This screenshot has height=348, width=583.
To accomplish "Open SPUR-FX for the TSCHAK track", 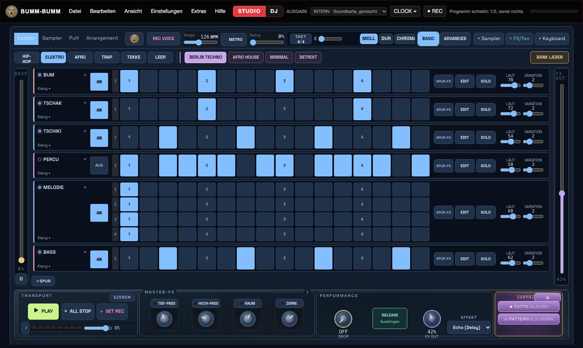I will (443, 110).
